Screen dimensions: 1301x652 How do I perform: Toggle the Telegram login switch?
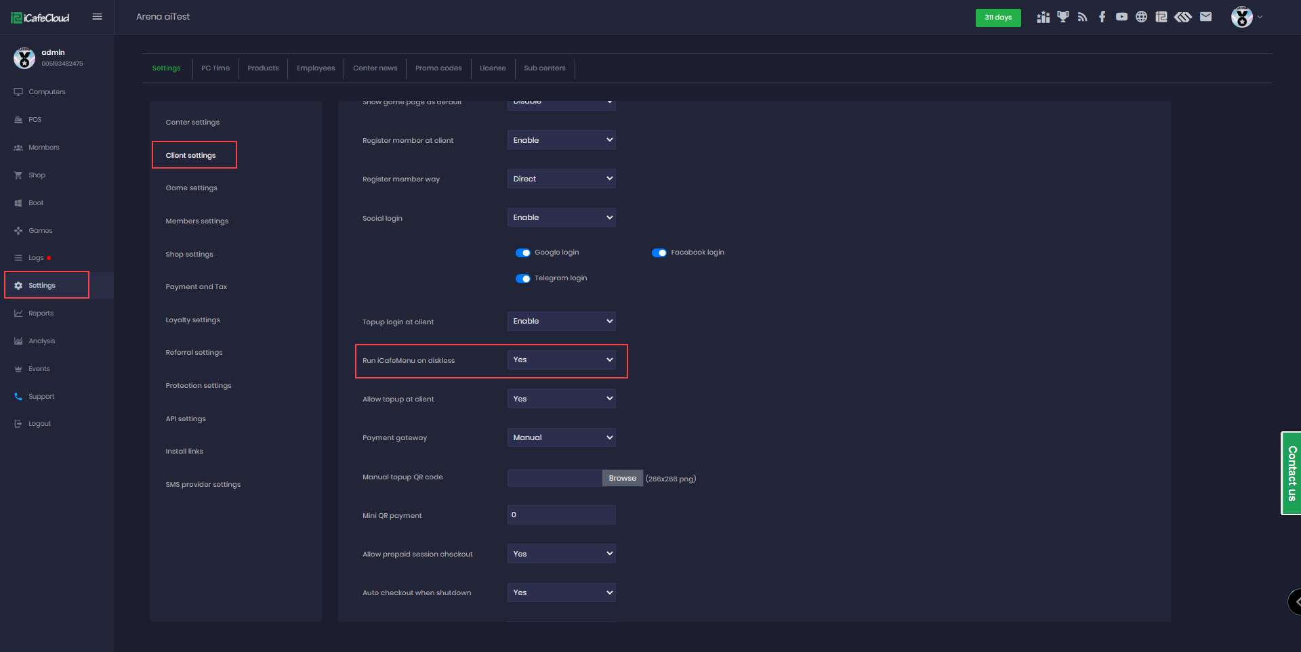point(522,278)
